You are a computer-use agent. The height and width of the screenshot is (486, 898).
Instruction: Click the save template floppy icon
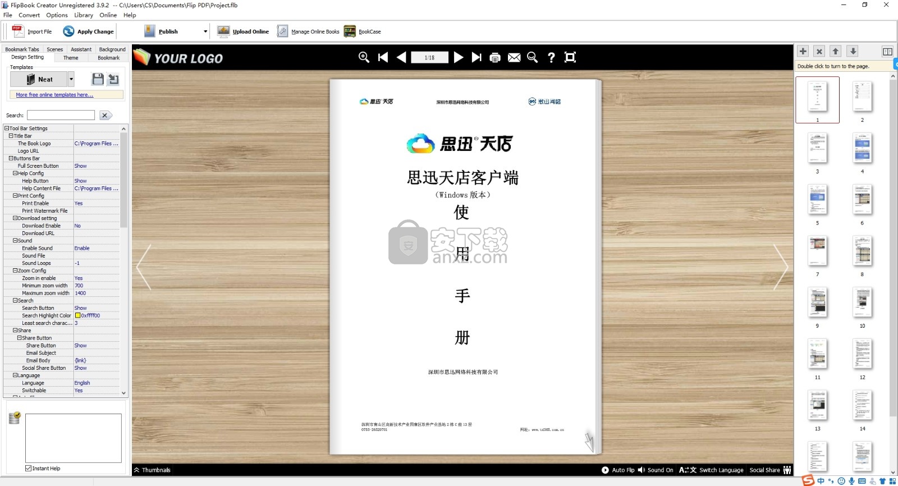[98, 79]
